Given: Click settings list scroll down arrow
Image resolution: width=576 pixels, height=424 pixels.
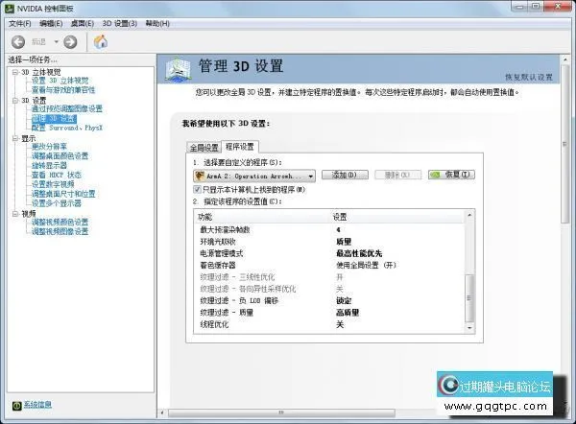Looking at the screenshot, I should (x=469, y=328).
